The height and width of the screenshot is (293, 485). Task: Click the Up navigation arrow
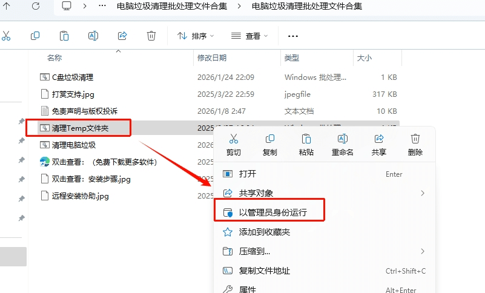6,6
